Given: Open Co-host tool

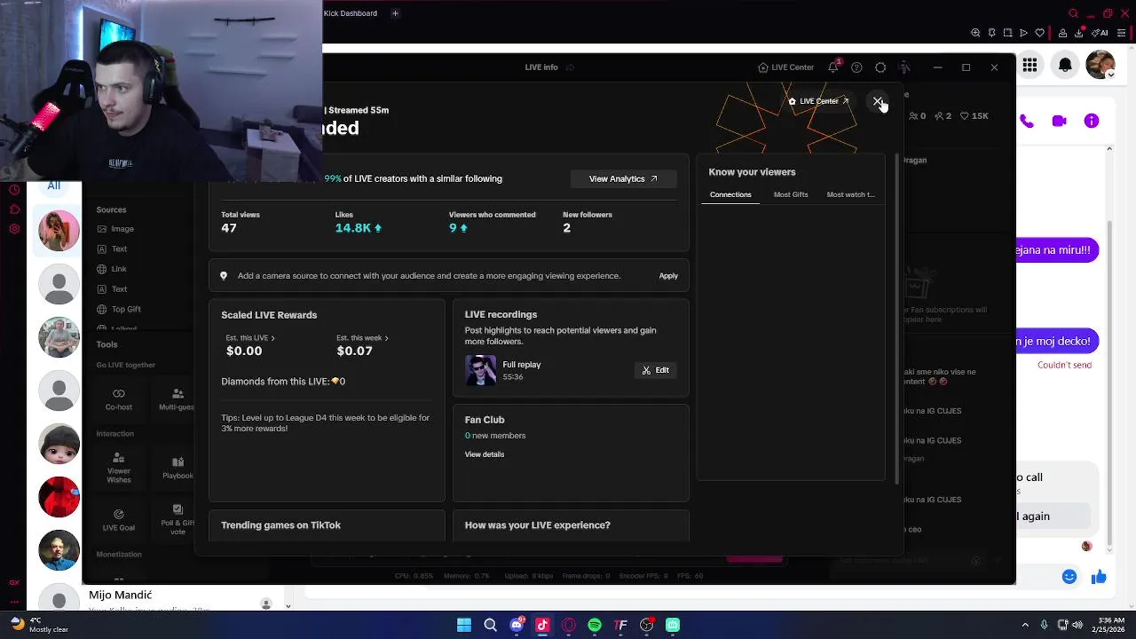Looking at the screenshot, I should (119, 399).
